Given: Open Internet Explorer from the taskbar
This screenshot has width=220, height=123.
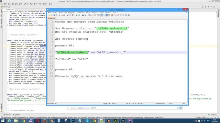Looking at the screenshot, I should pos(9,121).
